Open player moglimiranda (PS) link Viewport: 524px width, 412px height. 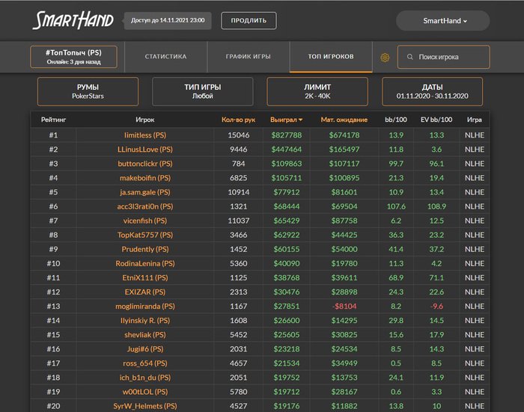[x=145, y=306]
